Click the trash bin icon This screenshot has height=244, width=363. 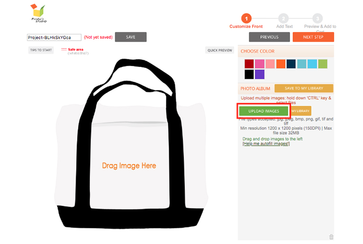[331, 236]
